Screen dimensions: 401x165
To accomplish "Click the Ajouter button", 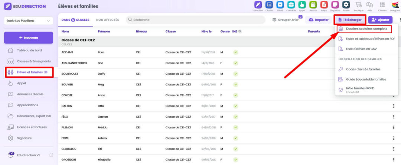I will pyautogui.click(x=380, y=20).
